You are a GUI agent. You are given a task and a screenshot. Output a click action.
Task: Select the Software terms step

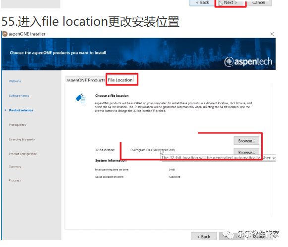pos(19,95)
